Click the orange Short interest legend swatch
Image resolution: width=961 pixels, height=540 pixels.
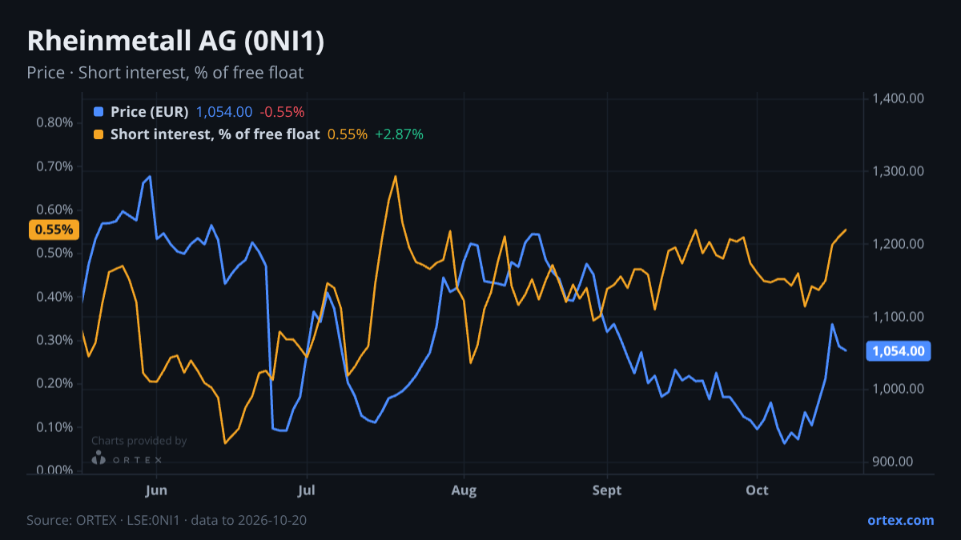(99, 134)
